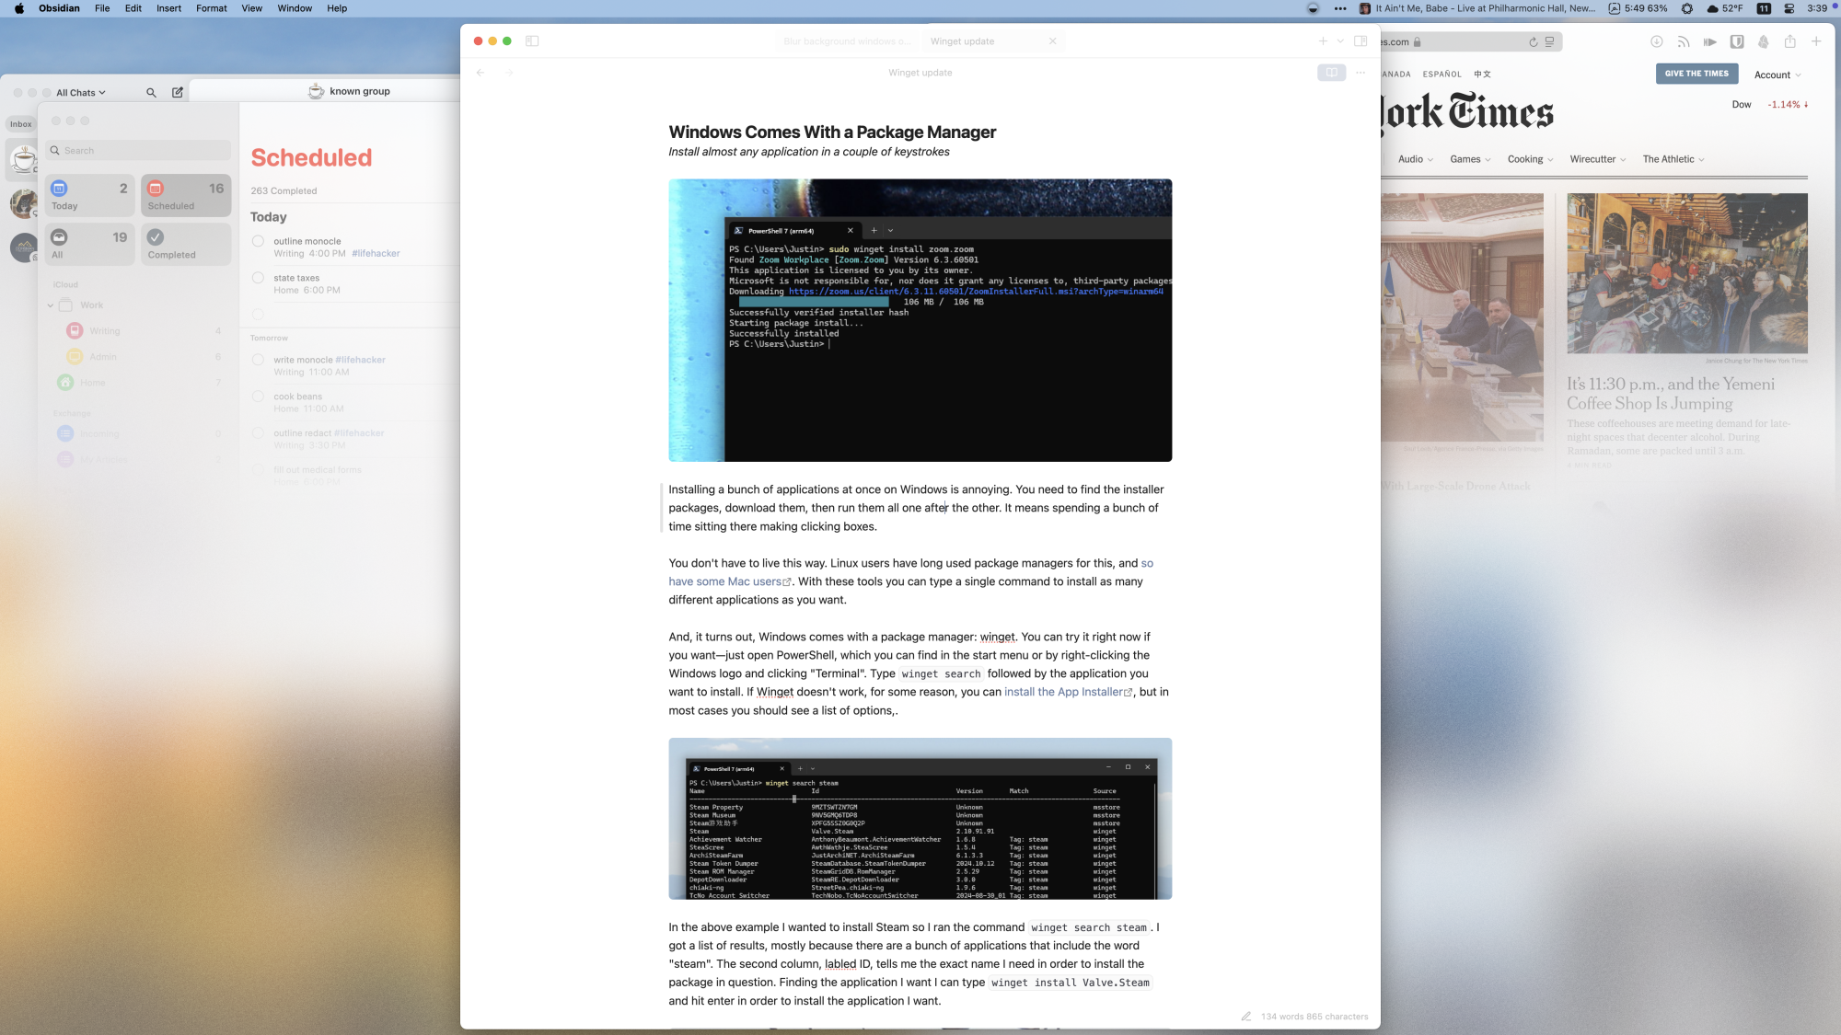Mark 'state taxes' reminder complete
Image resolution: width=1841 pixels, height=1035 pixels.
click(x=258, y=278)
